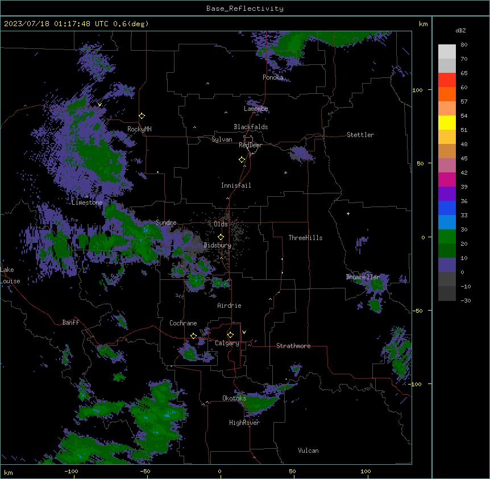The height and width of the screenshot is (479, 490).
Task: Click the HighRiver label
Action: tap(244, 423)
